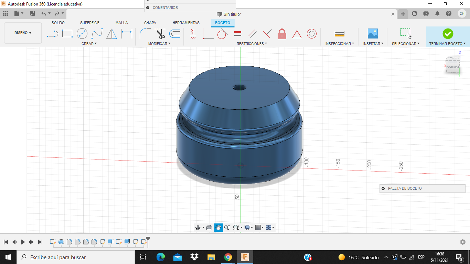
Task: Apply the Fix/Unfix lock constraint
Action: pos(282,34)
